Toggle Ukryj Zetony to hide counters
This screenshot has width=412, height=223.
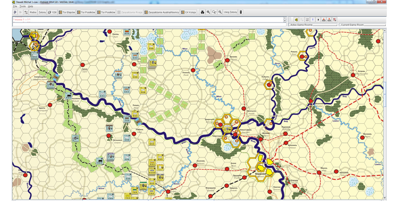[230, 12]
